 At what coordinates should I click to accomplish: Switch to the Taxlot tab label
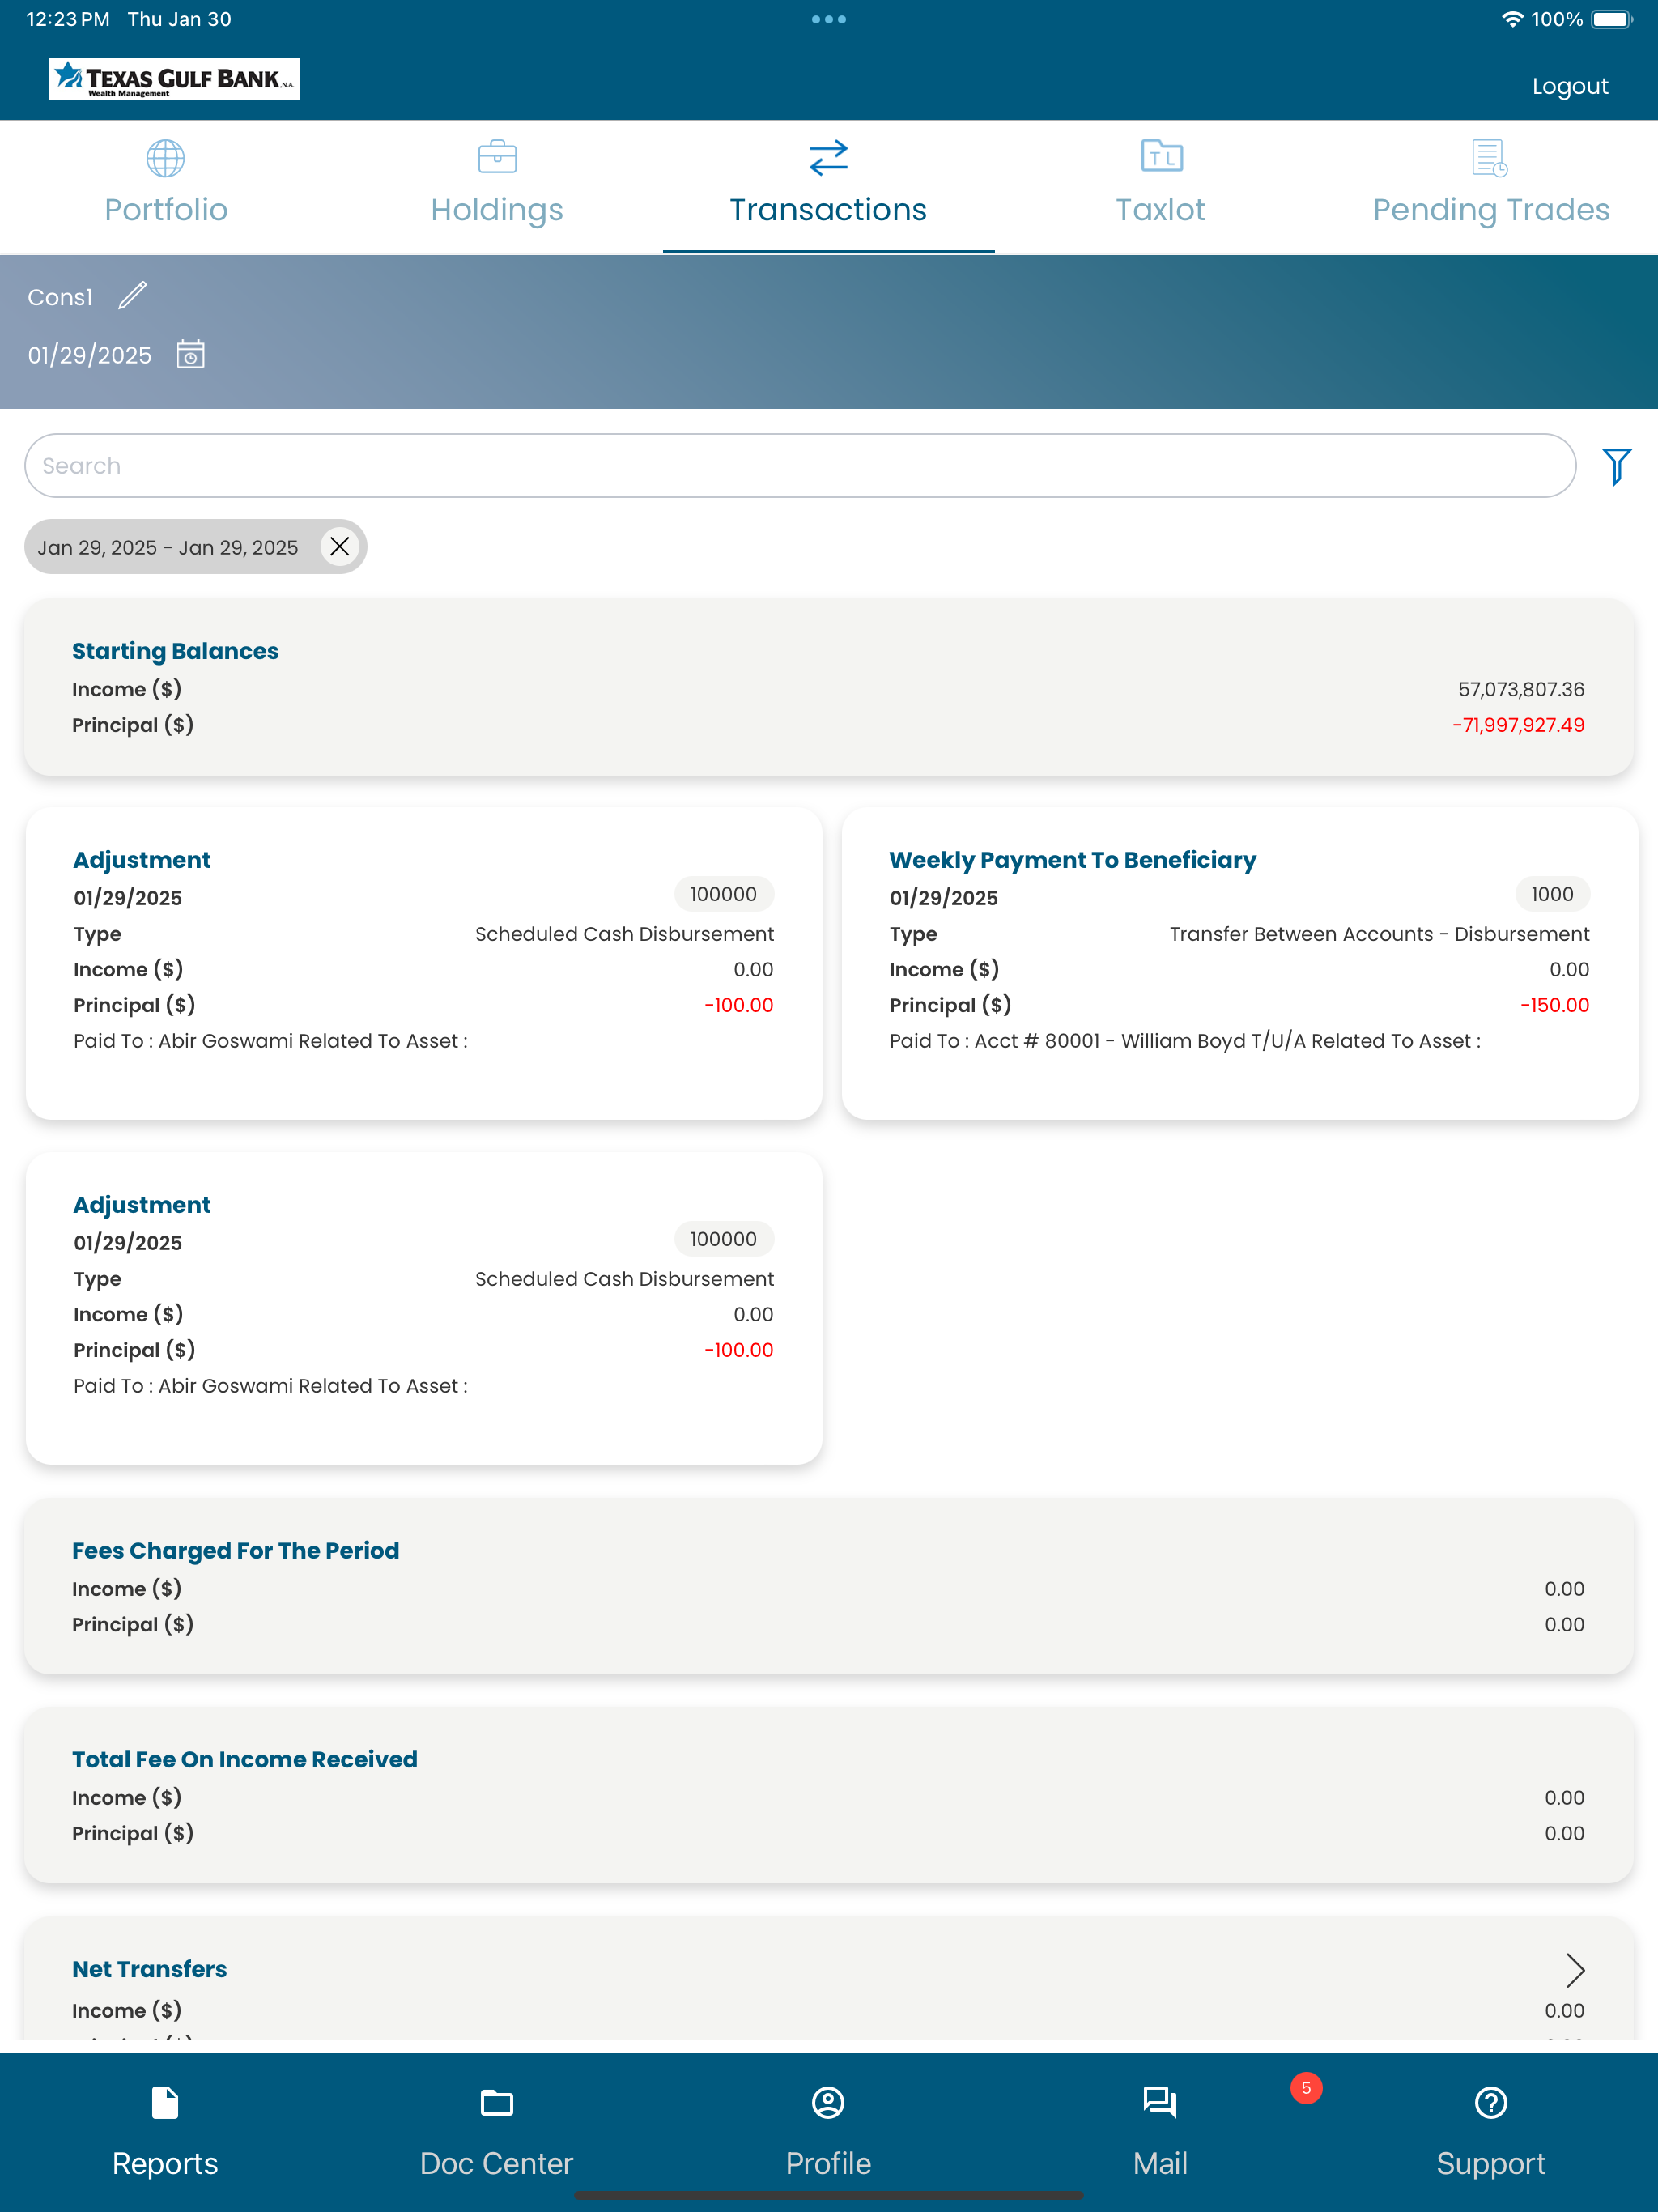[x=1160, y=209]
